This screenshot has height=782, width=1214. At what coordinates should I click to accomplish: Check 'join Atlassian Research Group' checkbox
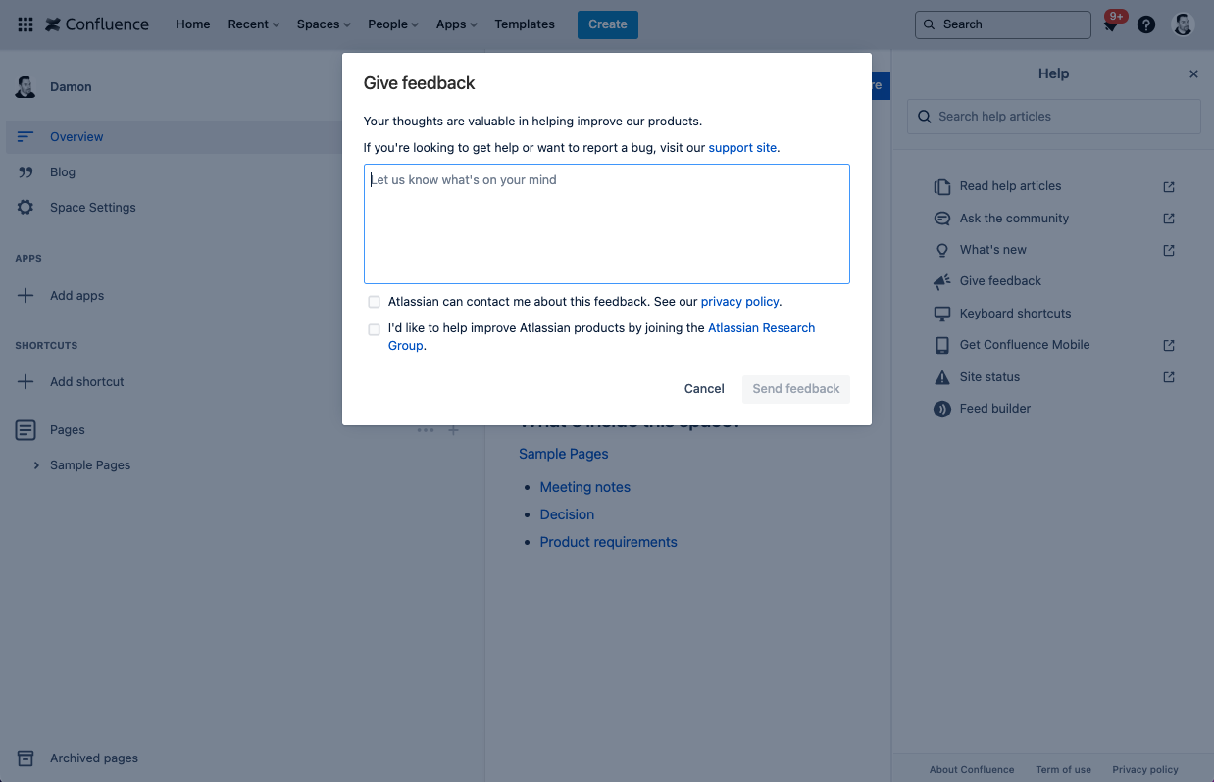point(375,329)
